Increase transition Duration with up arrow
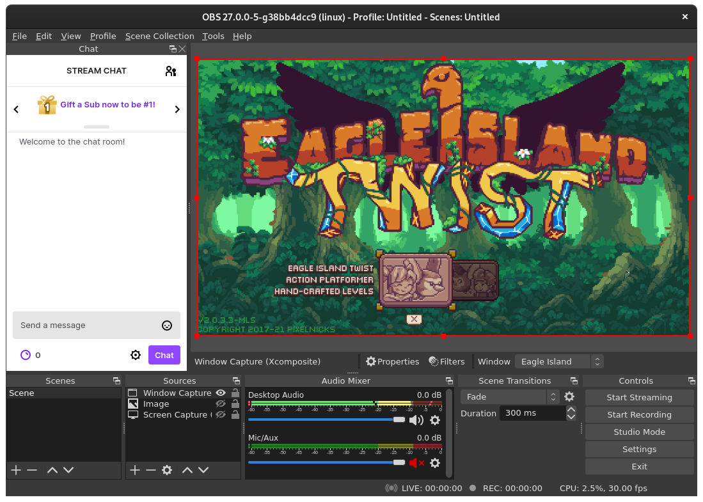The width and height of the screenshot is (703, 502). point(571,409)
